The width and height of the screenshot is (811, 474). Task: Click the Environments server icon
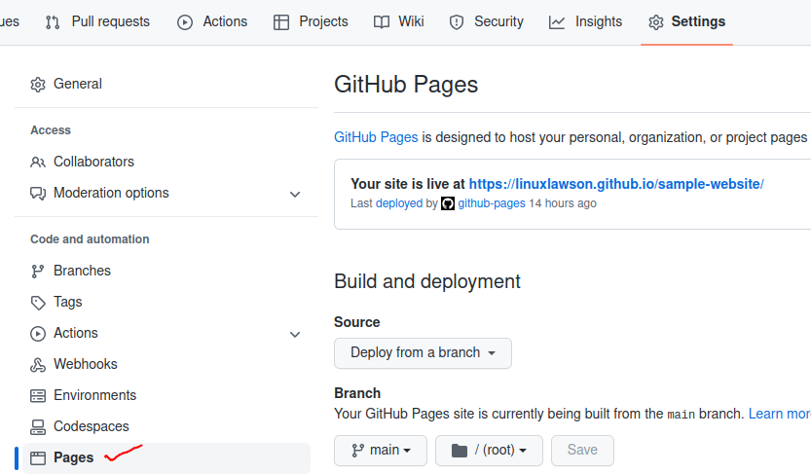pyautogui.click(x=38, y=396)
